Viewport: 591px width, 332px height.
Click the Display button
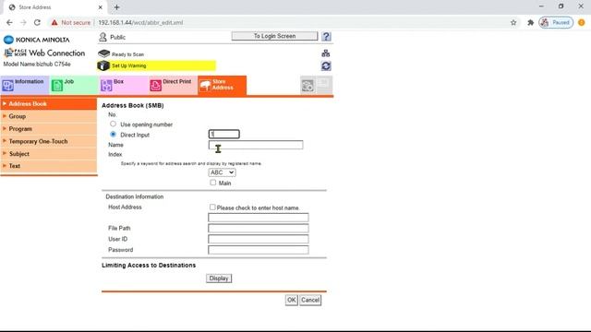click(219, 279)
